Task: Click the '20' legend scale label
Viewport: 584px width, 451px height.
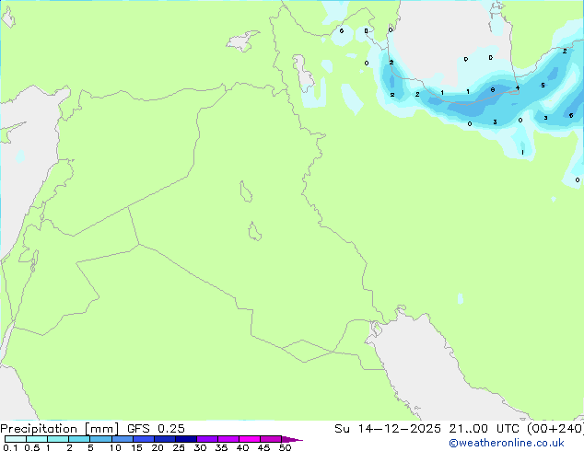Action: coord(158,447)
